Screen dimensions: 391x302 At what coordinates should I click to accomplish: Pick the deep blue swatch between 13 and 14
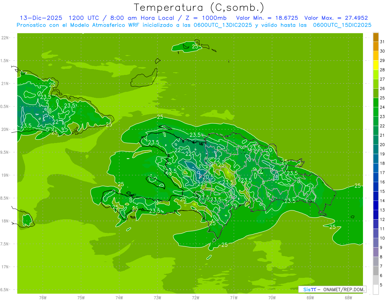376,205
